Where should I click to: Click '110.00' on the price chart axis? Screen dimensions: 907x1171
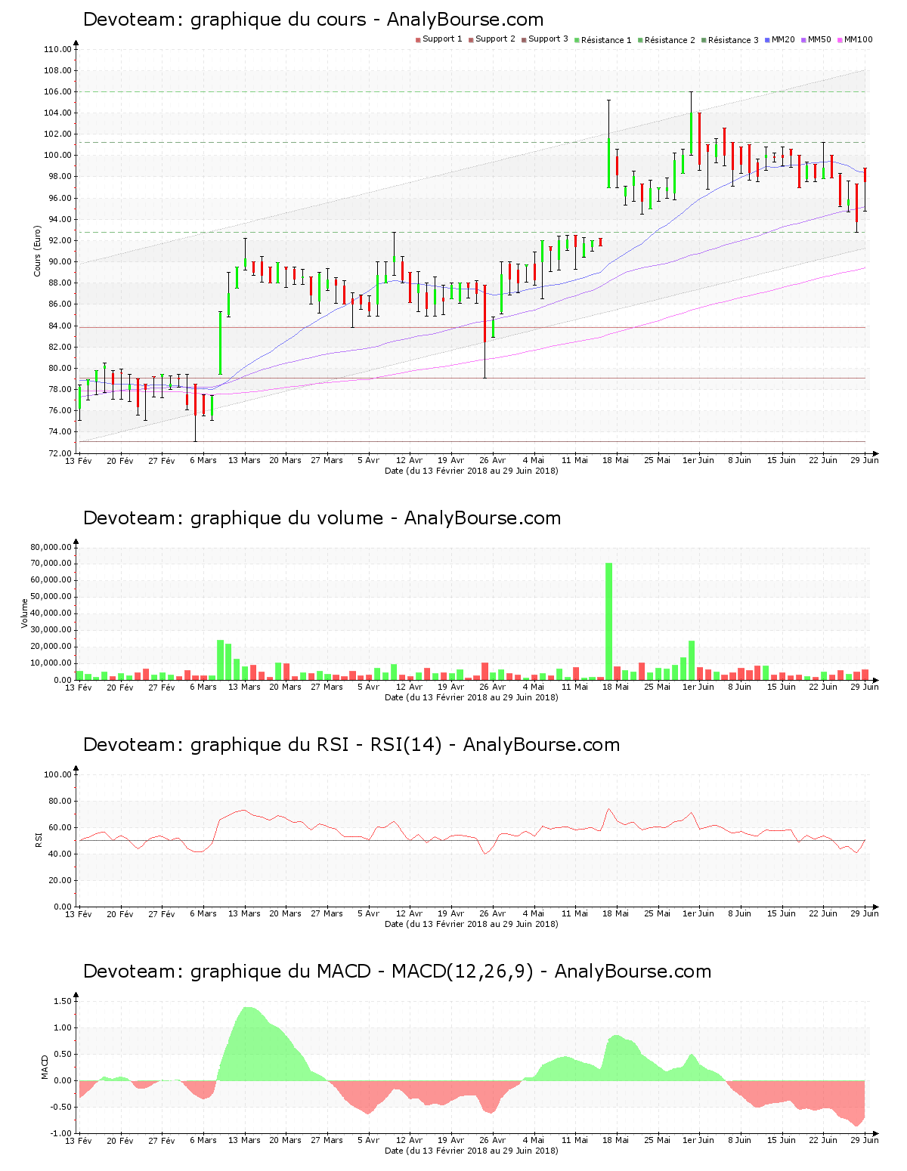58,49
